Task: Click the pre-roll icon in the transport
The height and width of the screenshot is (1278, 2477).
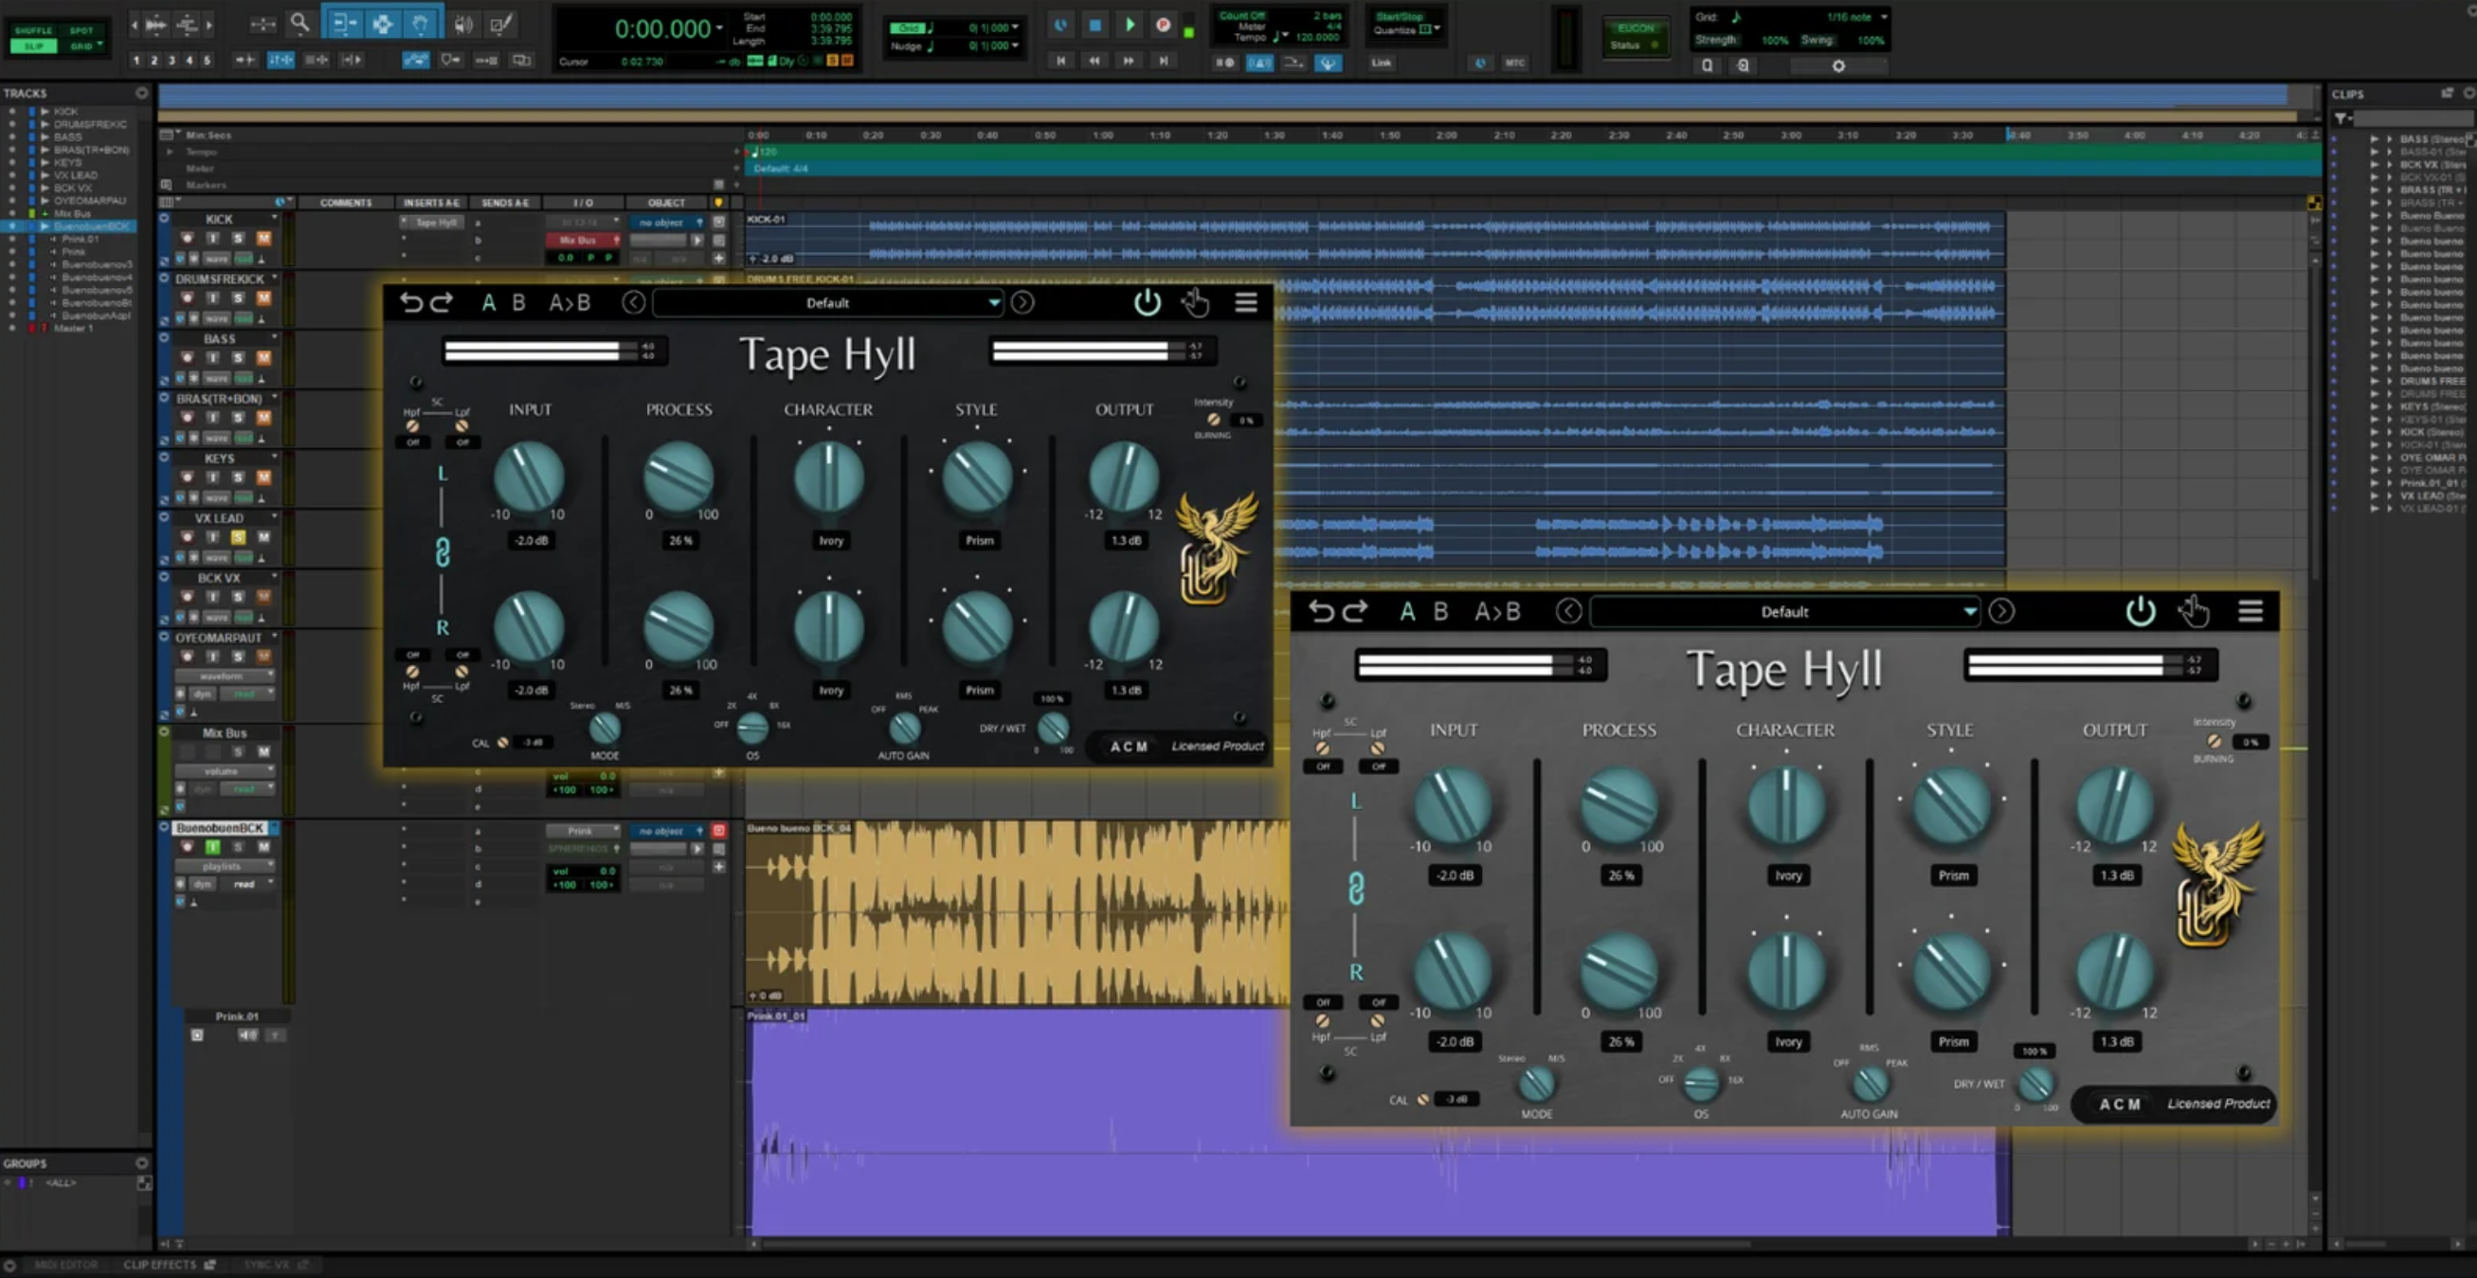Action: point(1226,63)
